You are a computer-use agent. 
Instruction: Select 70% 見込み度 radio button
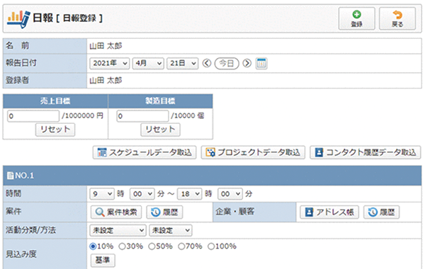pyautogui.click(x=181, y=246)
